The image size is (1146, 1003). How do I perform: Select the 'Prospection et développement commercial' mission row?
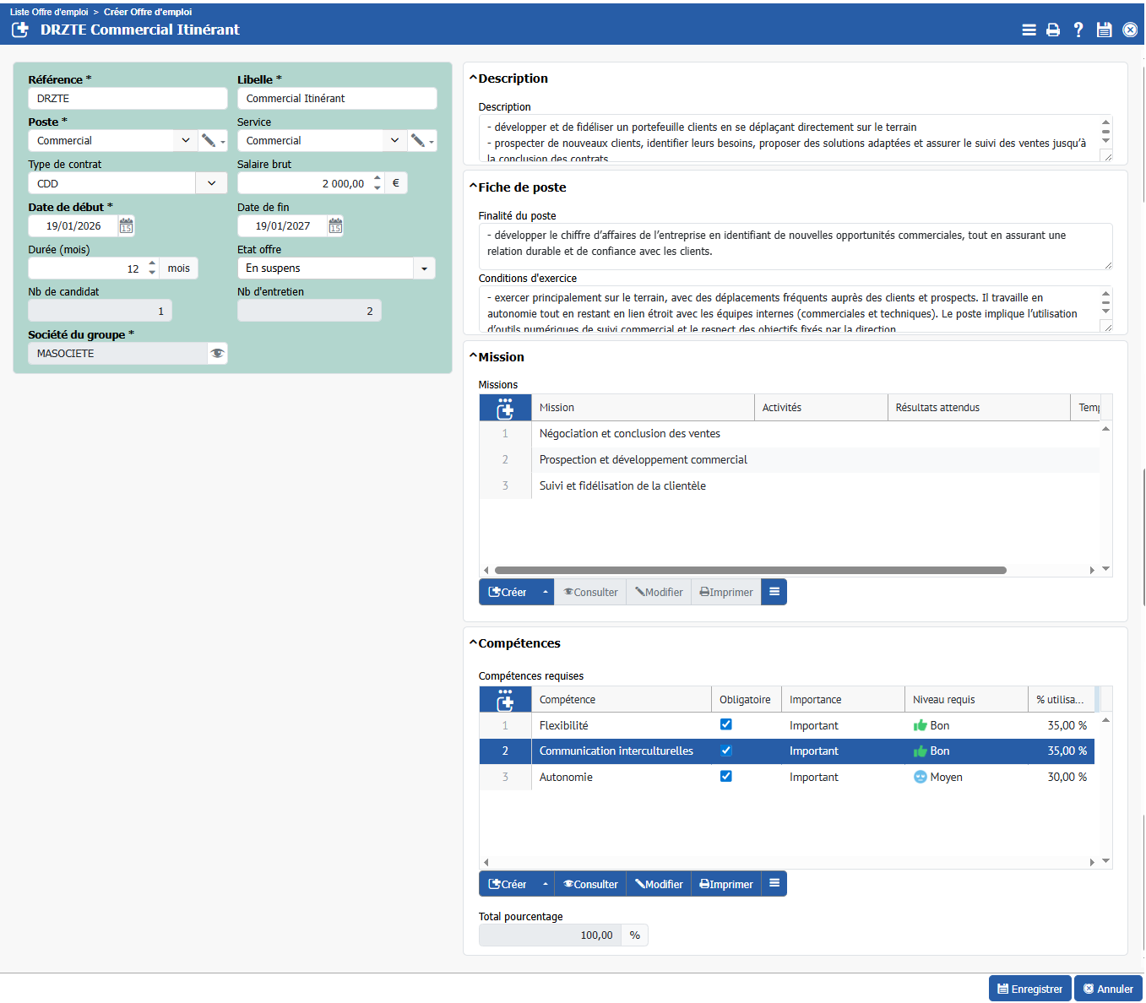click(643, 460)
